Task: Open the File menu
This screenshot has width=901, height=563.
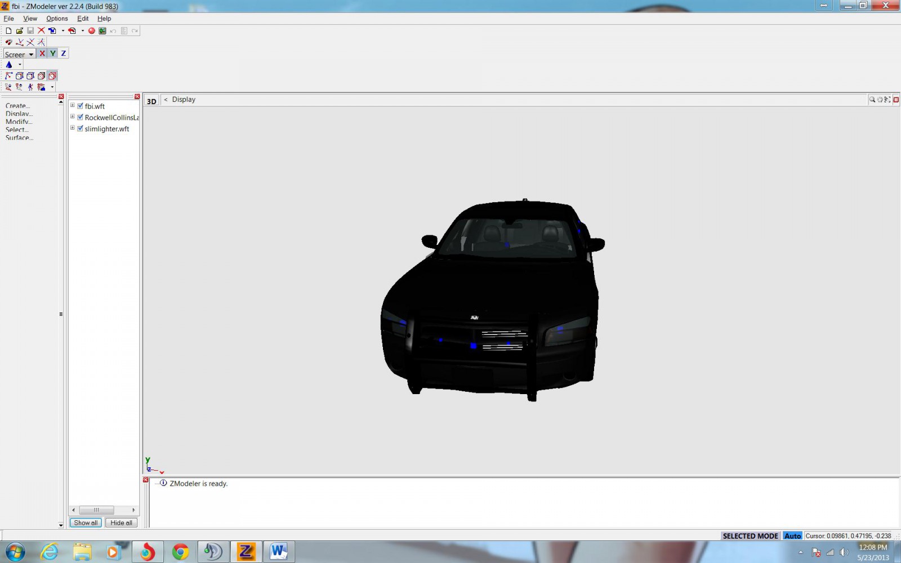Action: click(x=9, y=19)
